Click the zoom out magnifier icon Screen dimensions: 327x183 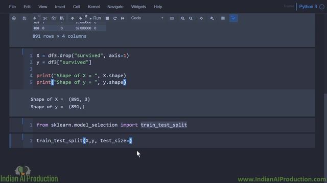pos(191,18)
